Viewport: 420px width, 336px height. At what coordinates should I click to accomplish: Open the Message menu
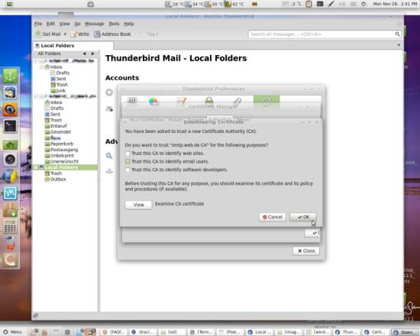pos(94,24)
